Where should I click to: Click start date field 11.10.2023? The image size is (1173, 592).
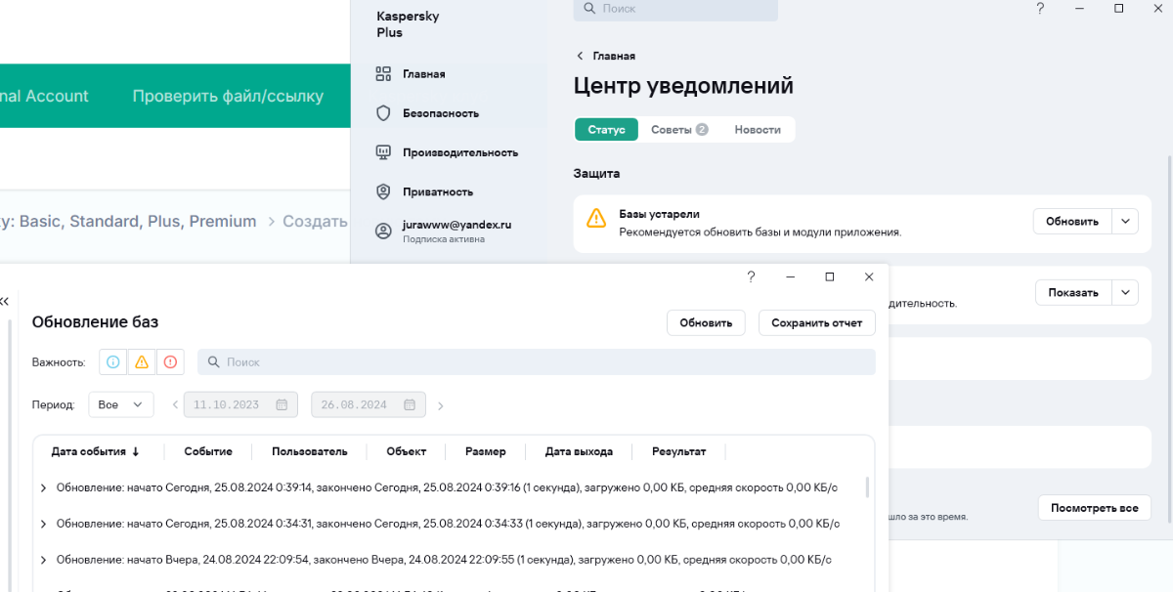point(240,404)
